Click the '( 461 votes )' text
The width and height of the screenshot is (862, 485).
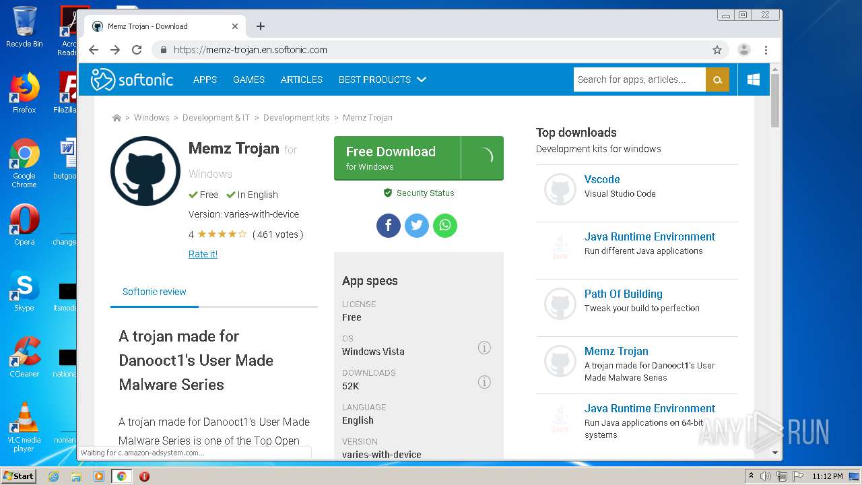pos(278,234)
